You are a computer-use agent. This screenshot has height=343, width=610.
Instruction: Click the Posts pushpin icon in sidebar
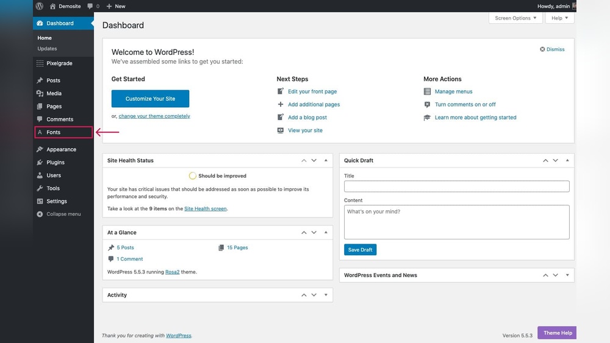coord(40,80)
